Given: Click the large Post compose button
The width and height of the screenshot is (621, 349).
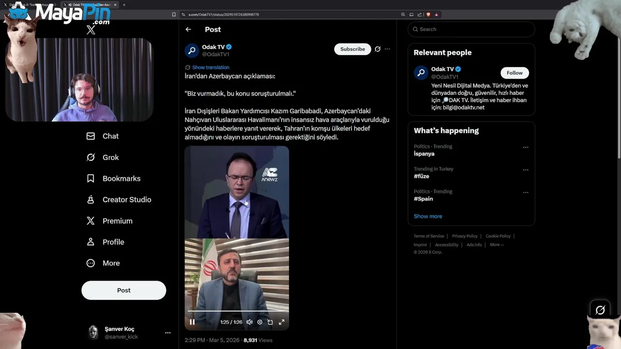Looking at the screenshot, I should coord(124,290).
